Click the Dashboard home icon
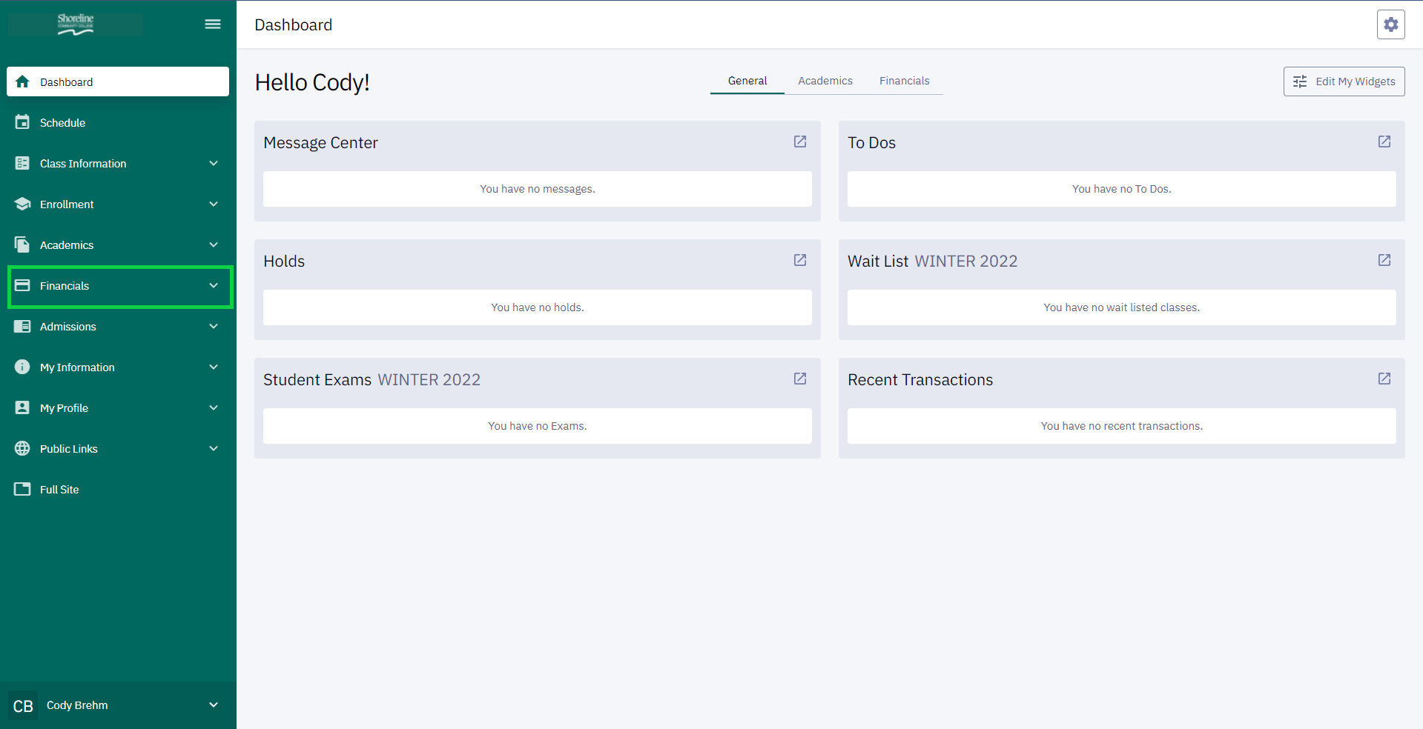Viewport: 1423px width, 729px height. 22,81
